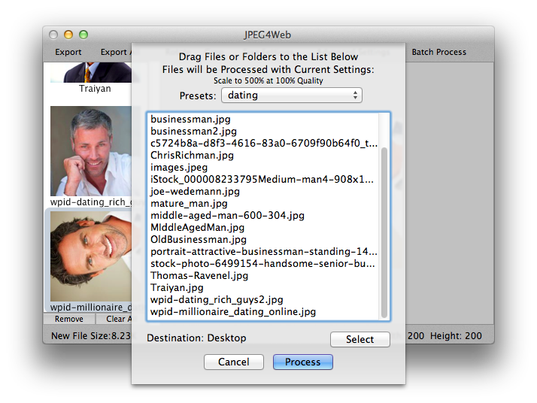Image resolution: width=537 pixels, height=403 pixels.
Task: Select Traiyan.jpg in the file list
Action: pyautogui.click(x=264, y=288)
